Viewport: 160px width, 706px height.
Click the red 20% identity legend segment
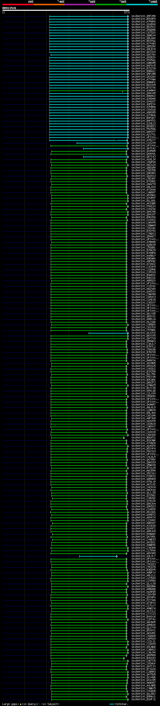(18, 5)
